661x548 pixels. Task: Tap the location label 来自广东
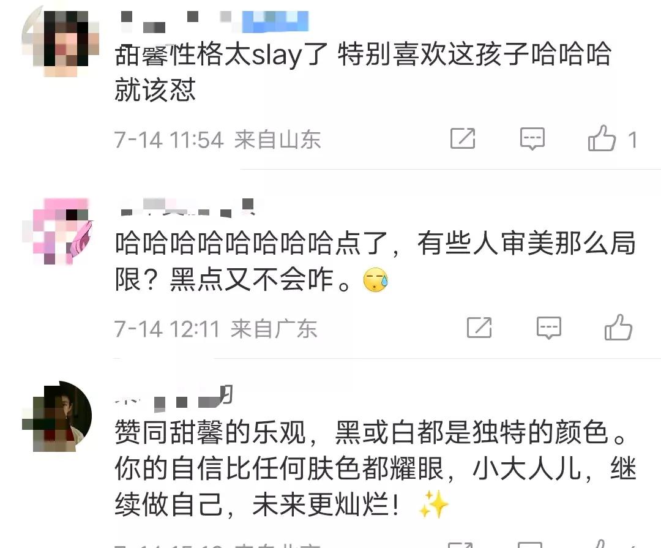[274, 329]
